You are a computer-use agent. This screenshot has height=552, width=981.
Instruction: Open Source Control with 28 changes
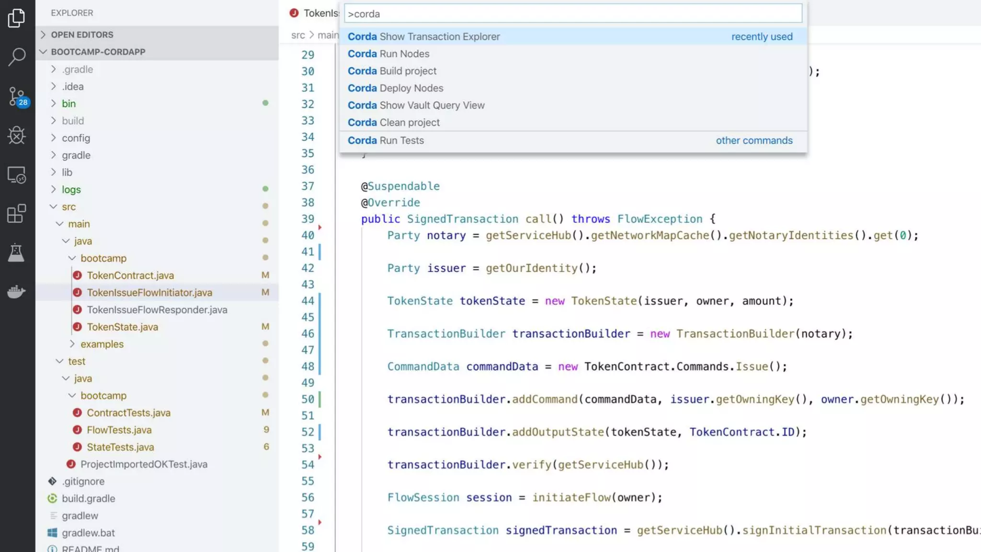pos(17,96)
